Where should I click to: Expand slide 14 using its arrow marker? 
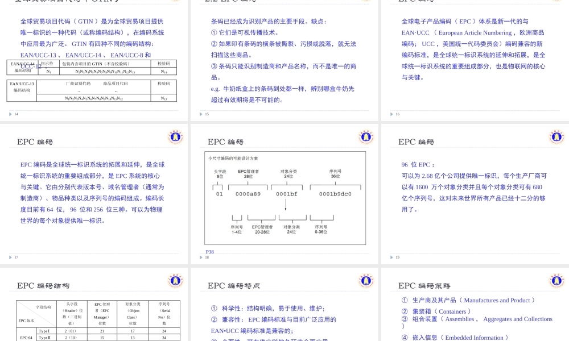point(9,114)
